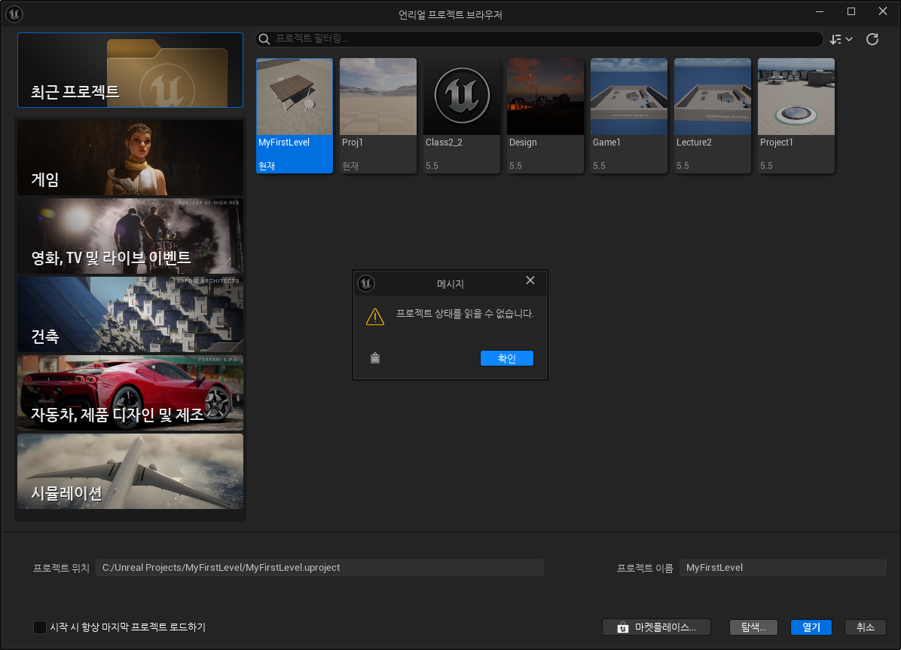Select the 최근 프로젝트 category
Viewport: 901px width, 650px height.
coord(130,70)
